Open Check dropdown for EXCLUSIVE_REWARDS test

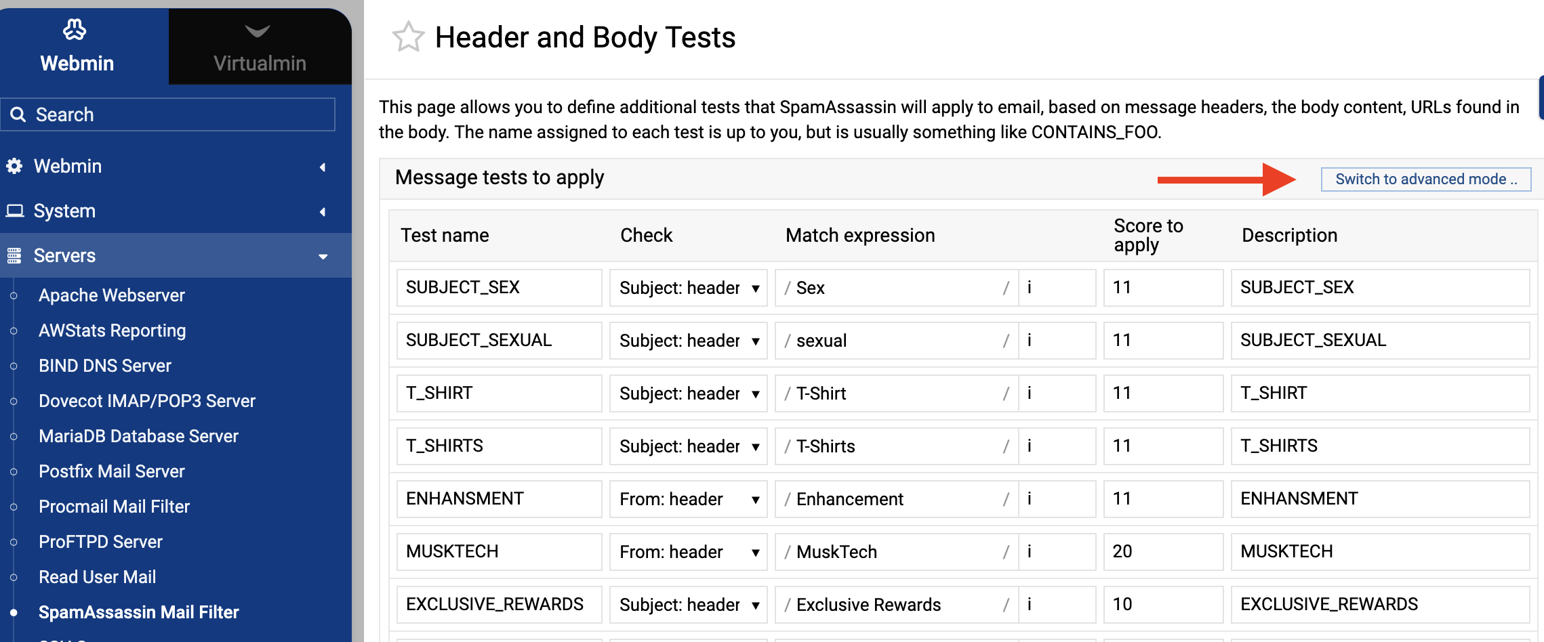click(x=688, y=605)
